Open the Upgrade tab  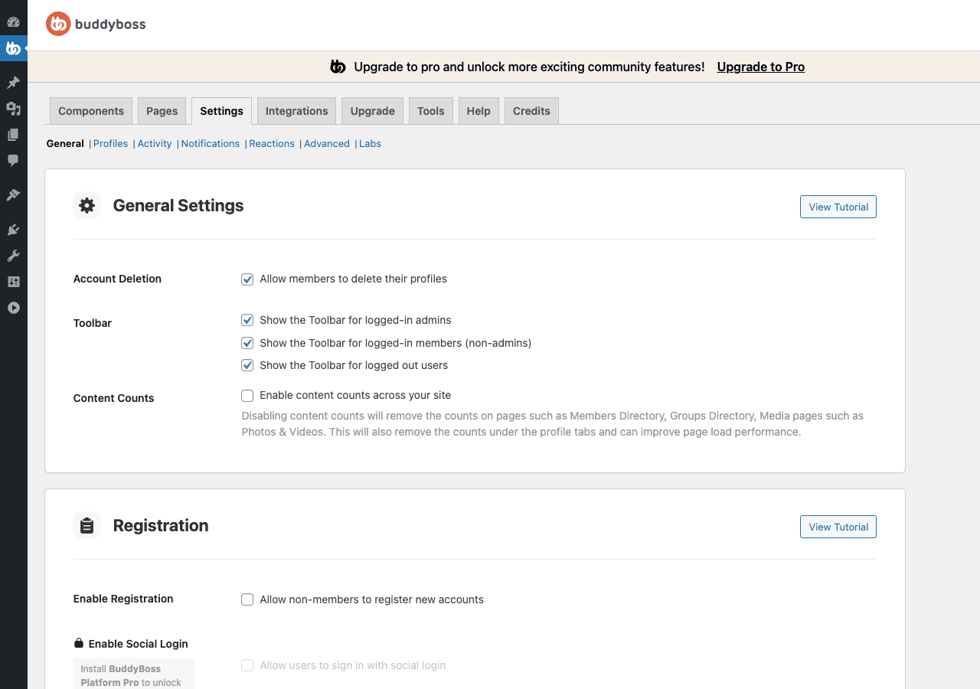click(x=373, y=111)
